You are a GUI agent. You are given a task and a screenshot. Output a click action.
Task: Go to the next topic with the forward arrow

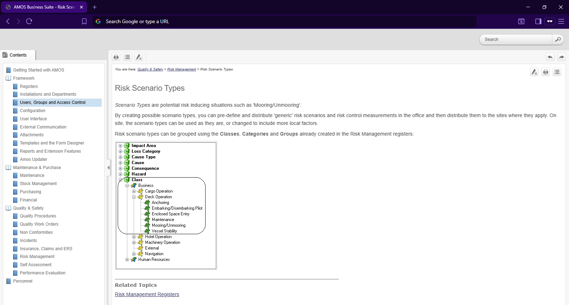(561, 57)
